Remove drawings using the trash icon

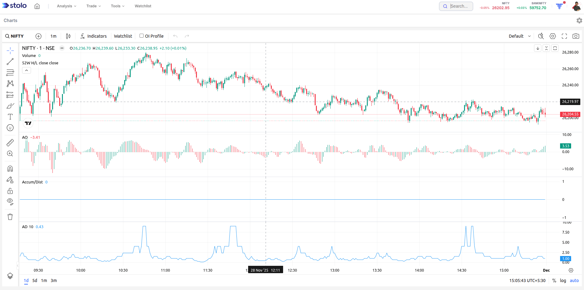10,217
